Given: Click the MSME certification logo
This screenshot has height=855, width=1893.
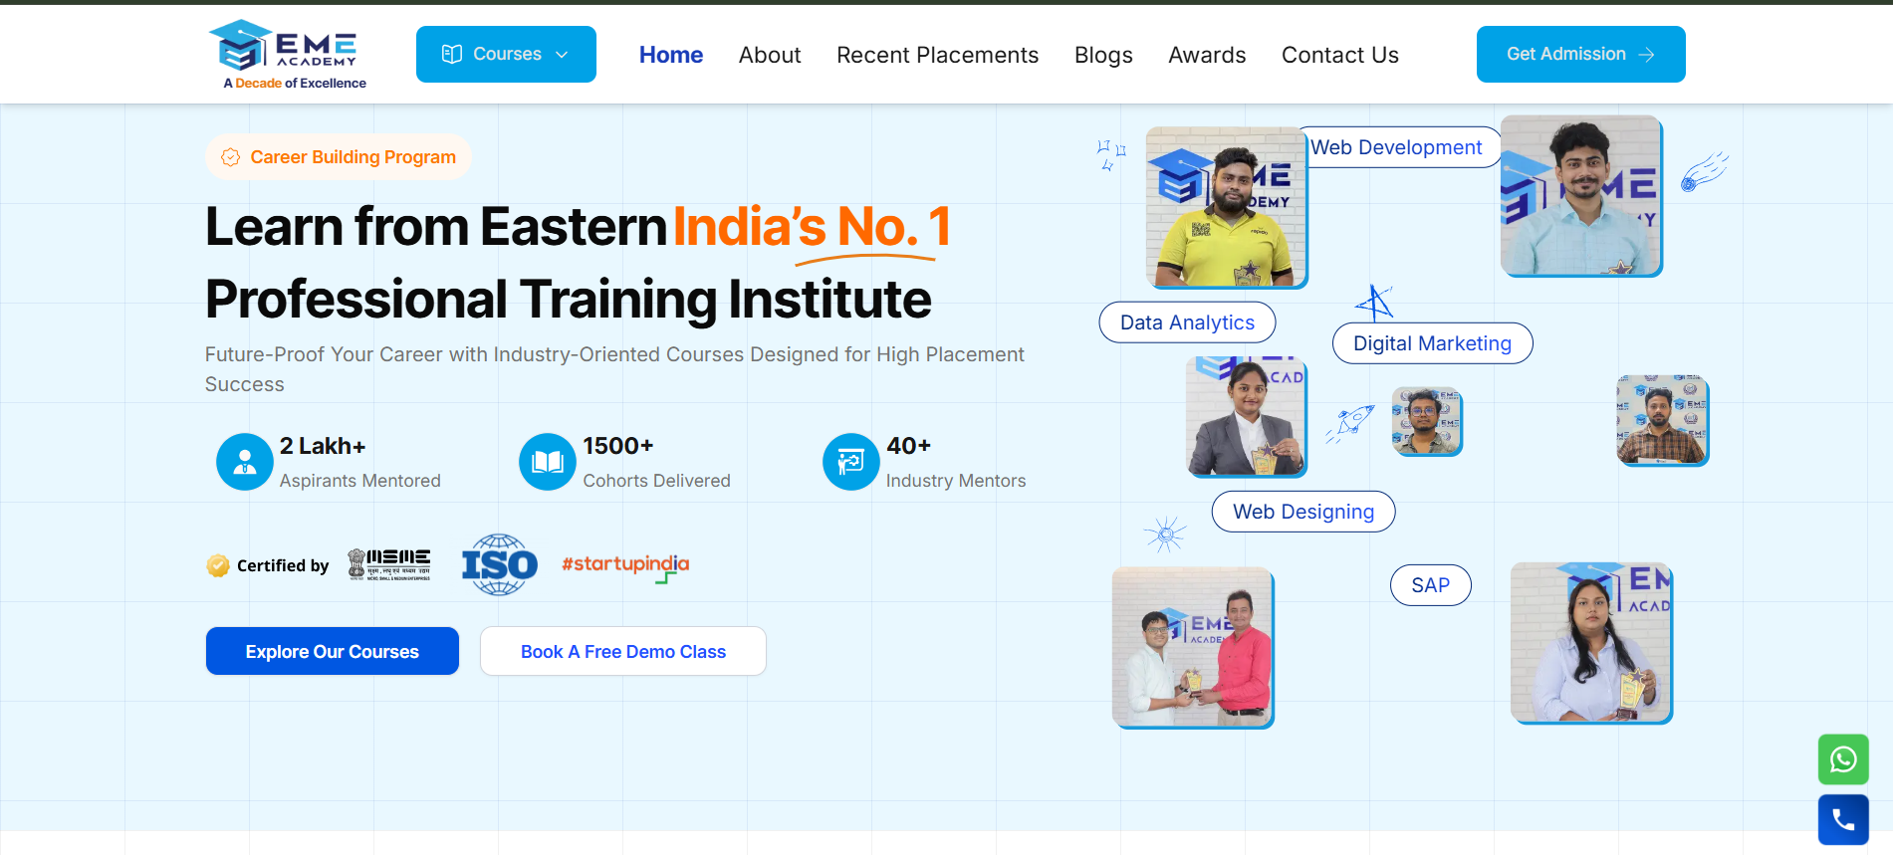Looking at the screenshot, I should pos(389,564).
